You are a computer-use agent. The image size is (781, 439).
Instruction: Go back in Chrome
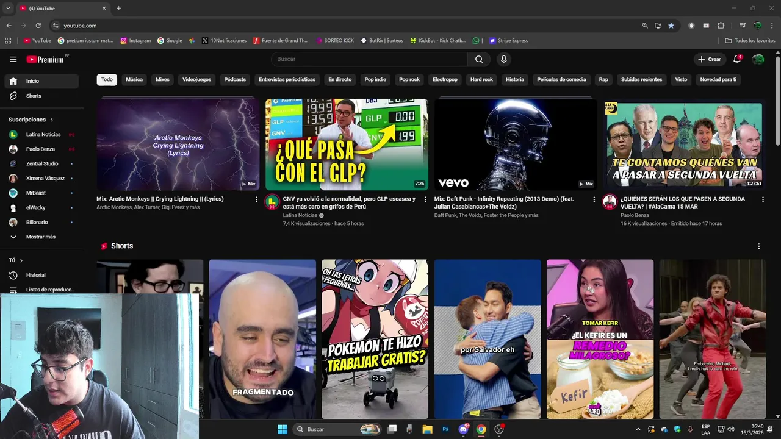(x=9, y=26)
